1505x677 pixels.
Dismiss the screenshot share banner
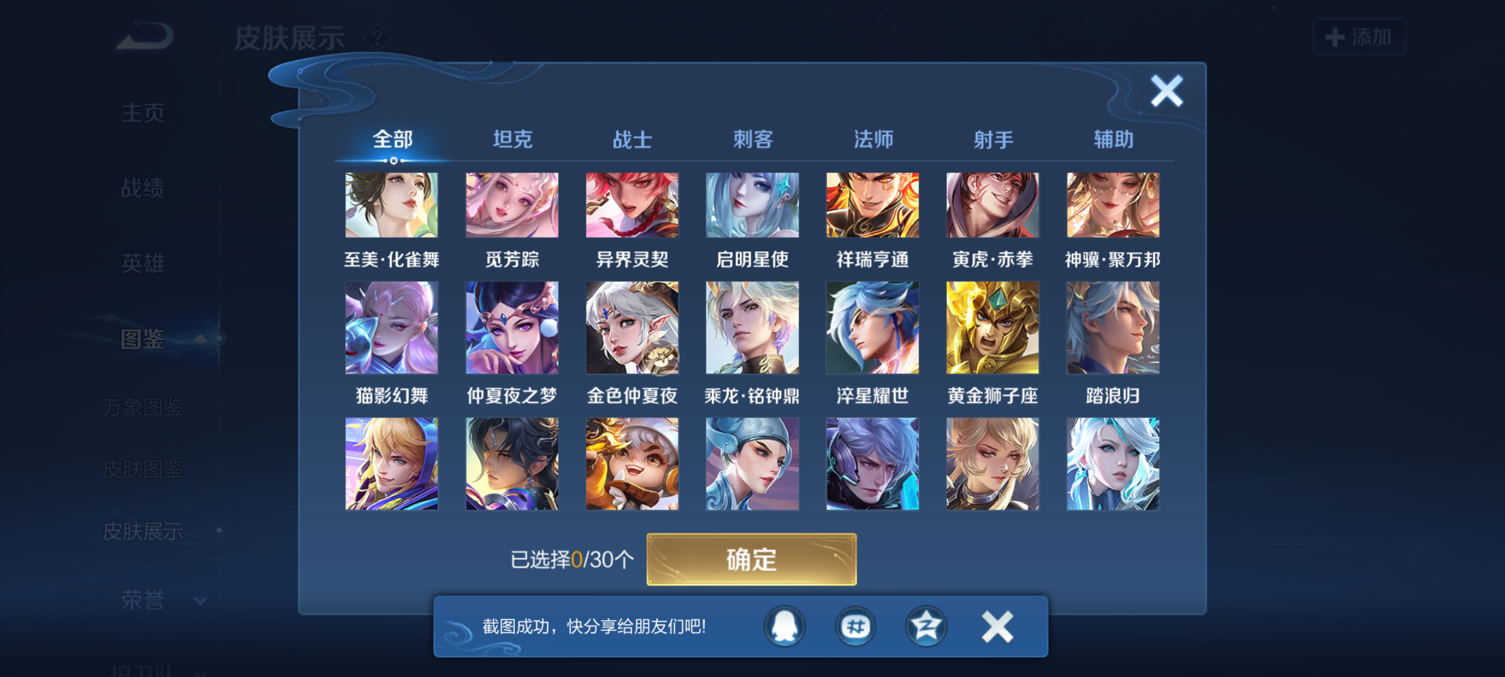click(x=997, y=626)
